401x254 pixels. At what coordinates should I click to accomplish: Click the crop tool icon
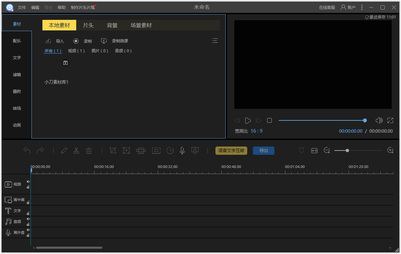pyautogui.click(x=113, y=151)
